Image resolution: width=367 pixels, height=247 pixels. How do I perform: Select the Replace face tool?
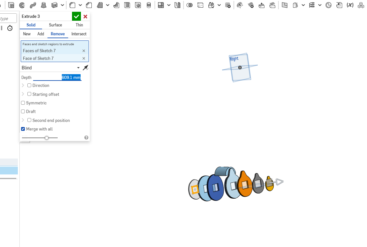pyautogui.click(x=272, y=5)
